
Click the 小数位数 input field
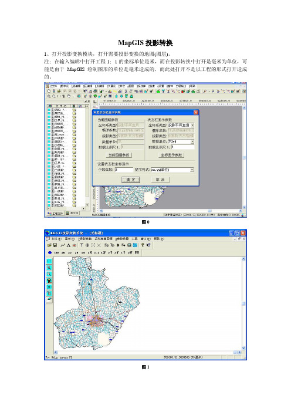[x=124, y=170]
